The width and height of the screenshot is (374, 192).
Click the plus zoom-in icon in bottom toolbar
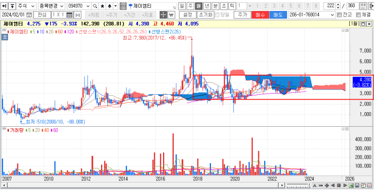[x=327, y=185]
